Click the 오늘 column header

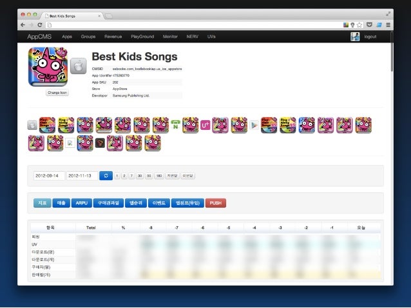tap(361, 228)
